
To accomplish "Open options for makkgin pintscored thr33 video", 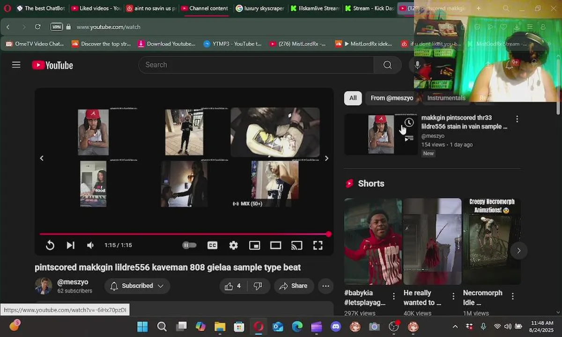I will tap(517, 119).
